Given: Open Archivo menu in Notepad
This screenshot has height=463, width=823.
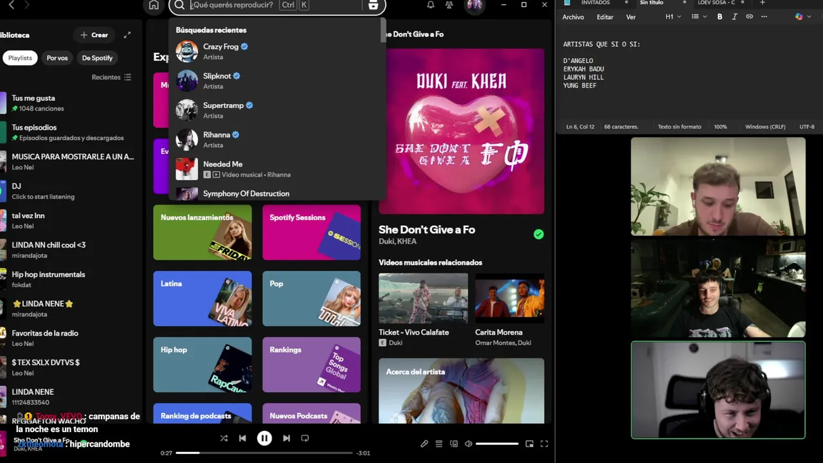Looking at the screenshot, I should pyautogui.click(x=573, y=17).
